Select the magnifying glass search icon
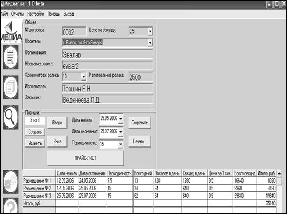 (x=11, y=117)
